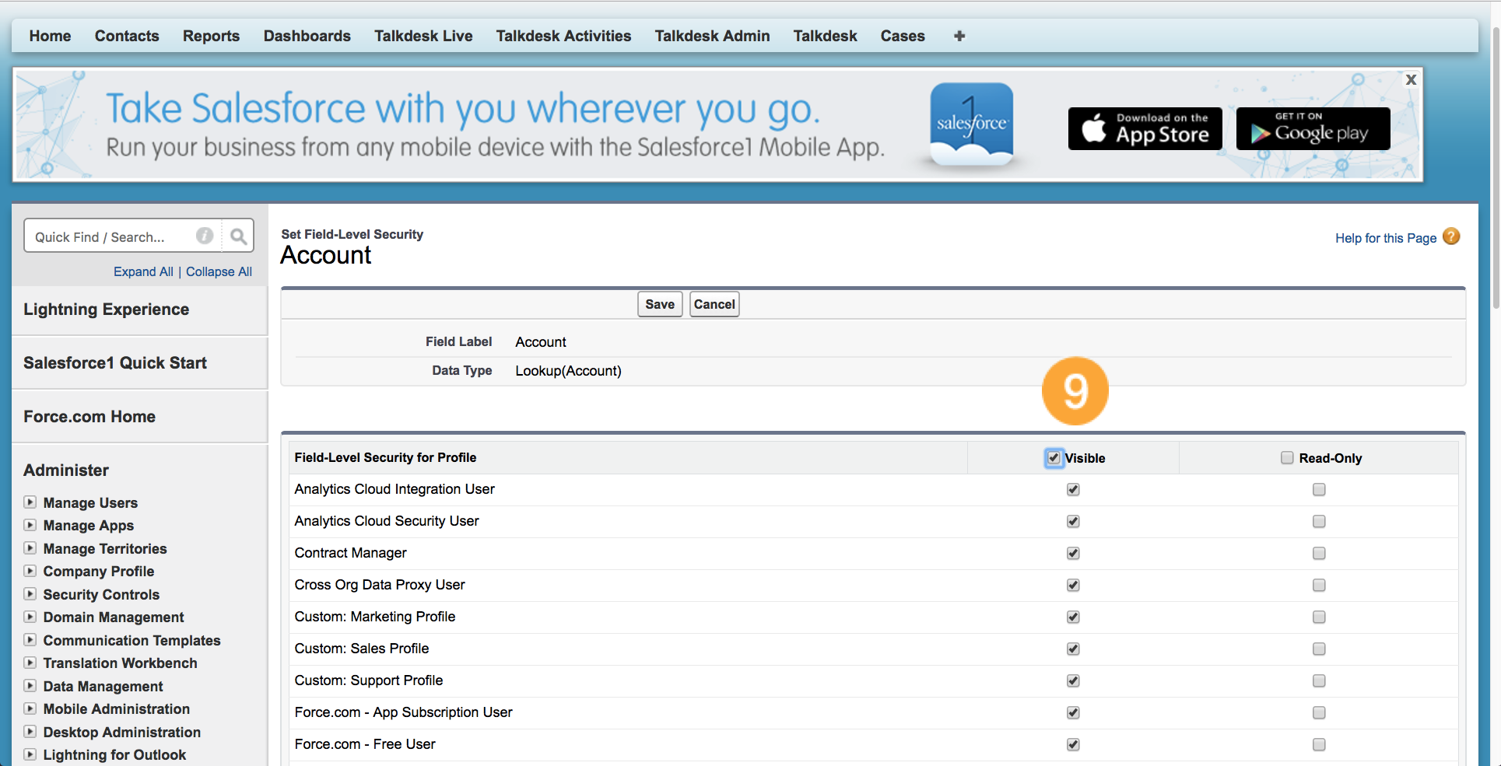
Task: Click the Collapse All link
Action: (x=219, y=271)
